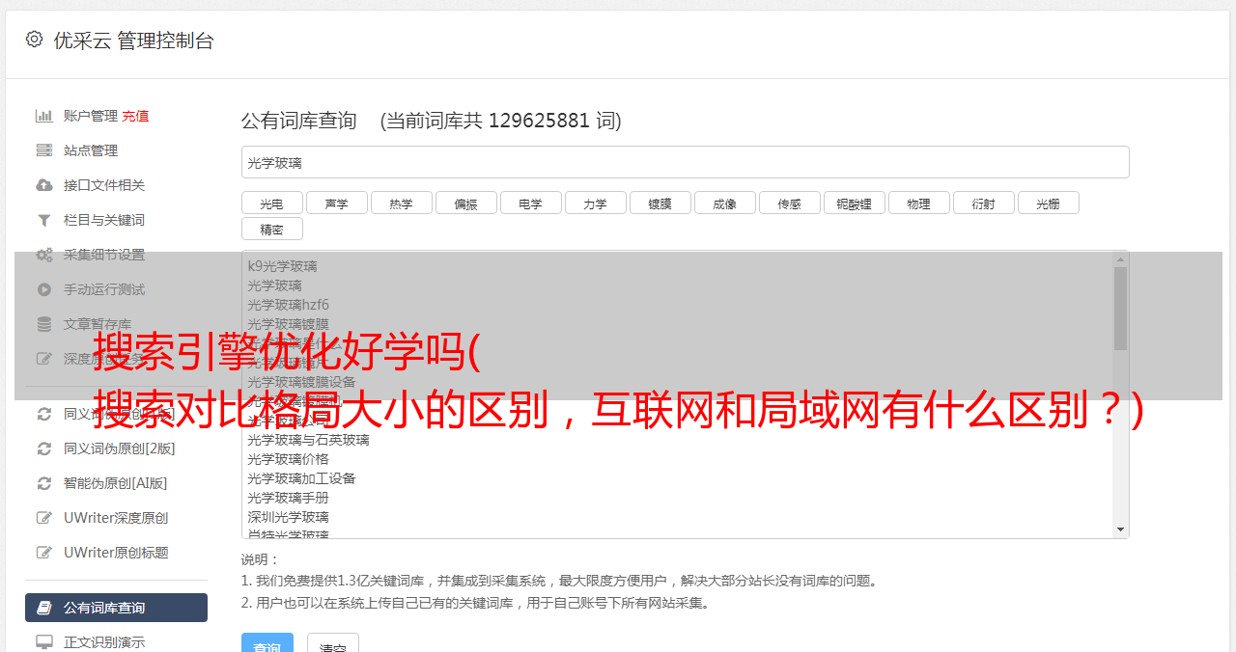
Task: Open 同义词伪原创[2版] via its refresh icon
Action: 43,448
